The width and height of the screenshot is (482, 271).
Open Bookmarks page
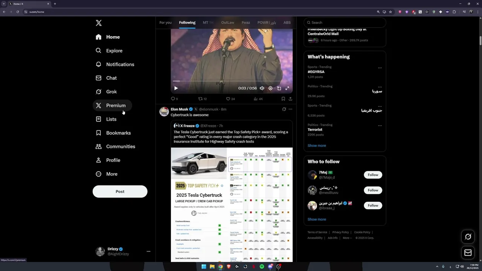pos(113,133)
